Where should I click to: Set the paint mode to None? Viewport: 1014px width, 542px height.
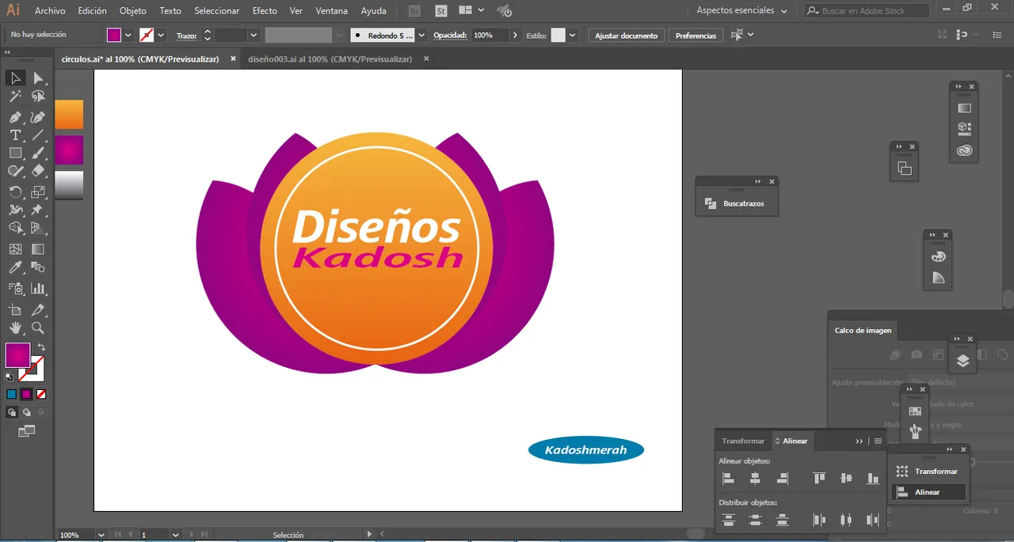click(x=41, y=394)
